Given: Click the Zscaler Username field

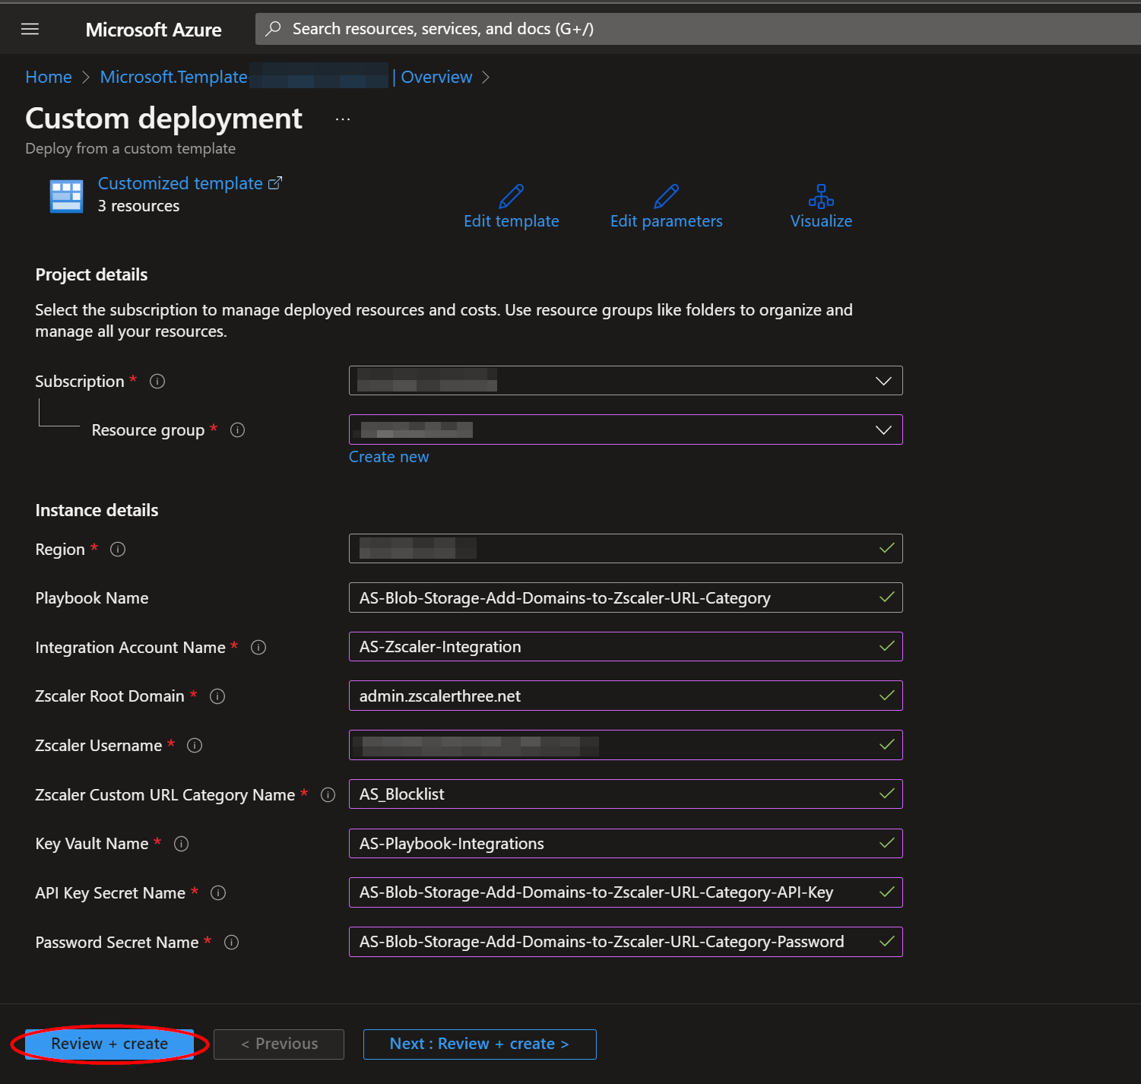Looking at the screenshot, I should coord(626,745).
